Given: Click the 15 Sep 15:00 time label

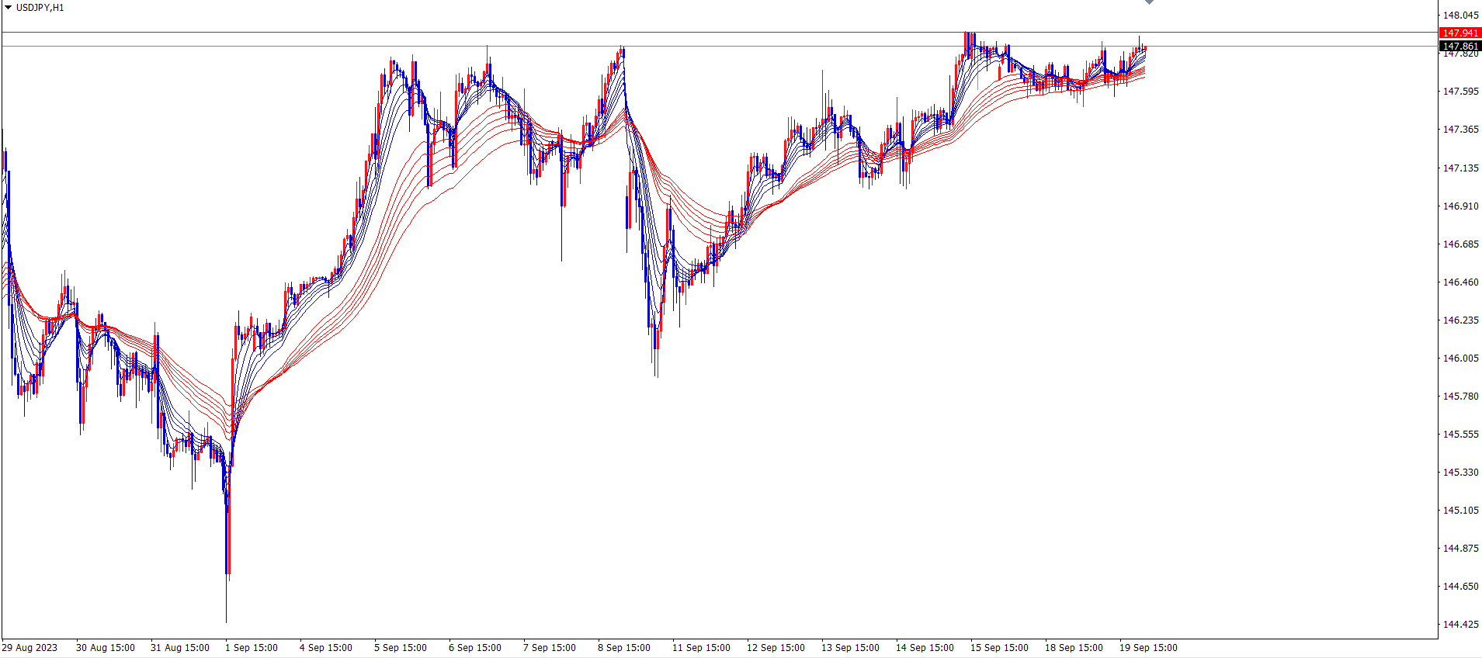Looking at the screenshot, I should [999, 648].
